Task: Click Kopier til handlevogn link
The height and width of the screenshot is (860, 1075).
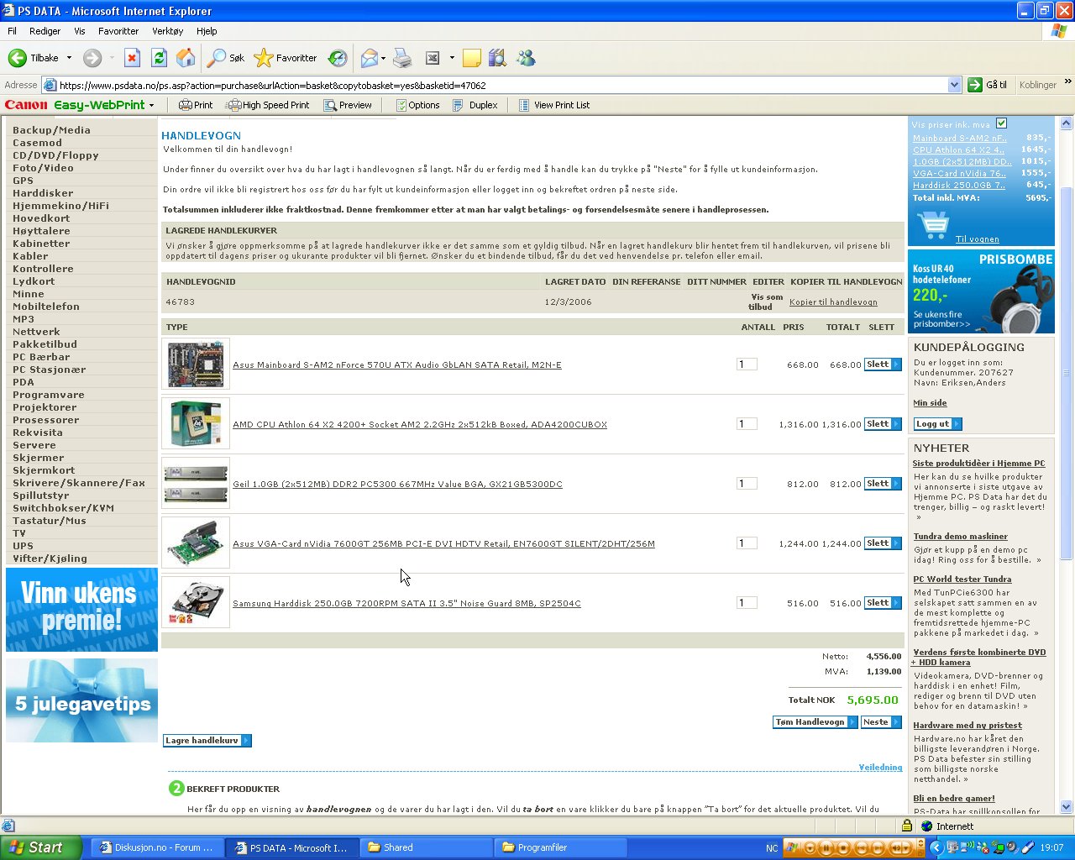Action: click(x=833, y=302)
